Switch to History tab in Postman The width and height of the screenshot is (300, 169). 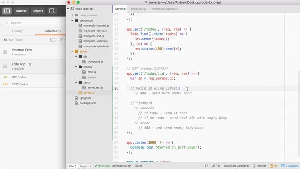17,31
